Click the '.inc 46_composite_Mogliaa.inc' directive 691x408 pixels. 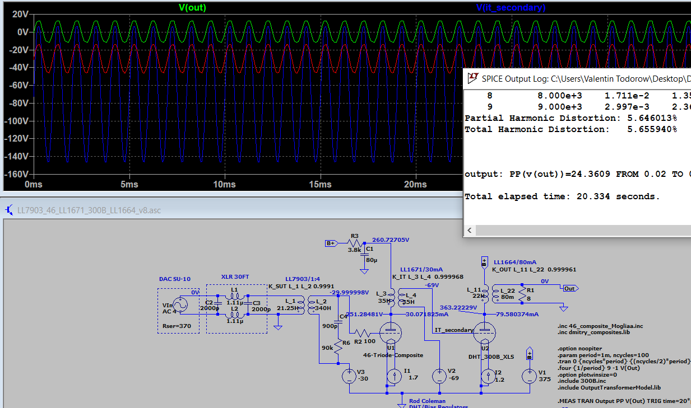[600, 326]
